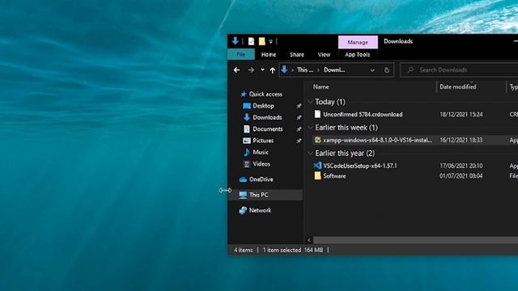Go up one folder level
The width and height of the screenshot is (518, 291).
click(x=272, y=70)
